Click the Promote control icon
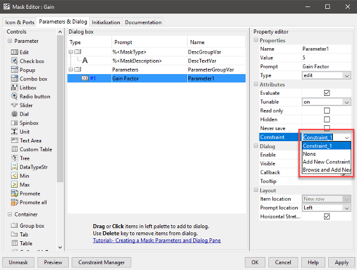 pyautogui.click(x=14, y=194)
